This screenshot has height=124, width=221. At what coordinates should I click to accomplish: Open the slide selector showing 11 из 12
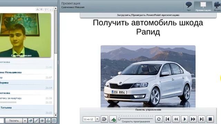91,119
